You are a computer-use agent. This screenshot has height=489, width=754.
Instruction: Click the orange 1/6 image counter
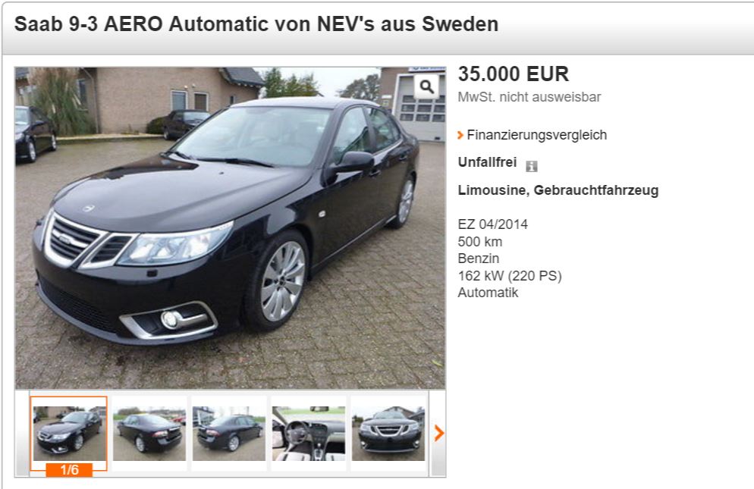tap(69, 470)
